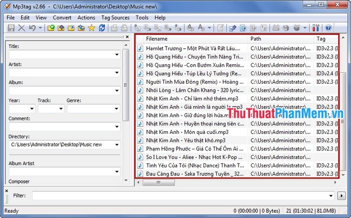Click the file list horizontal scrollbar thumb
This screenshot has height=218, width=351.
tap(159, 182)
